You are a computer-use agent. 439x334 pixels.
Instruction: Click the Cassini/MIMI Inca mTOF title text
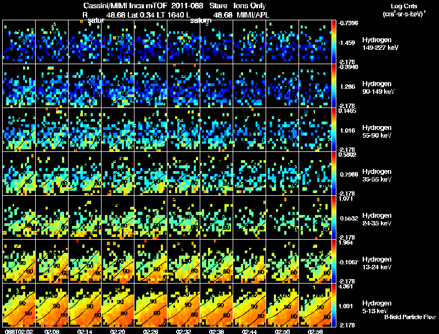125,5
